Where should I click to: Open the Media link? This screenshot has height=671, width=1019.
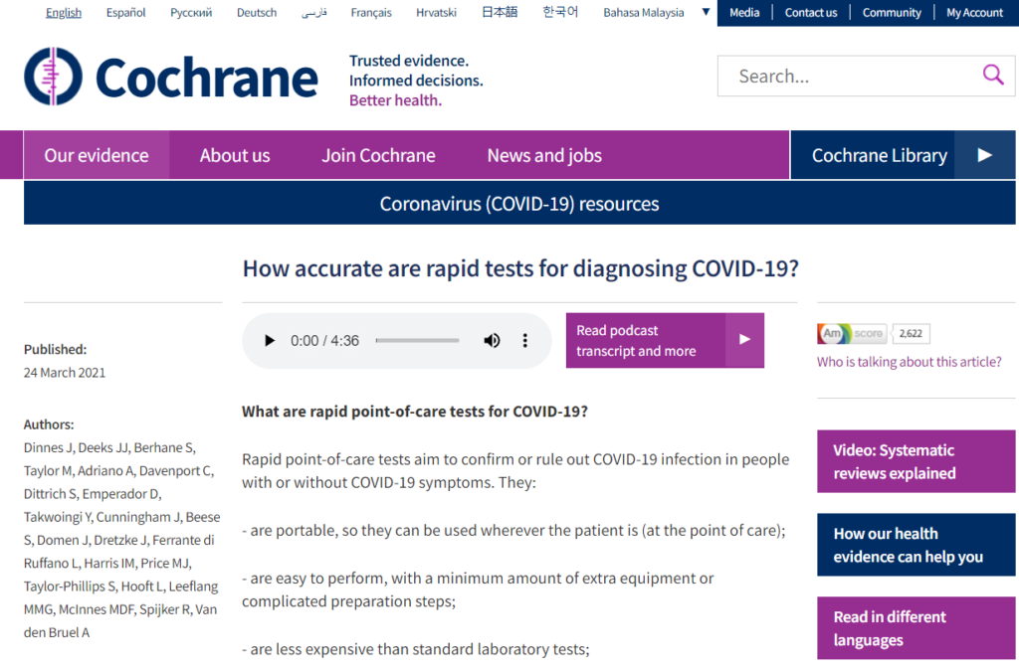point(744,12)
